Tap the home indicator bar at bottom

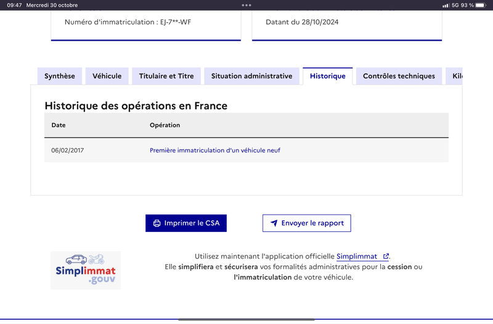tap(246, 320)
